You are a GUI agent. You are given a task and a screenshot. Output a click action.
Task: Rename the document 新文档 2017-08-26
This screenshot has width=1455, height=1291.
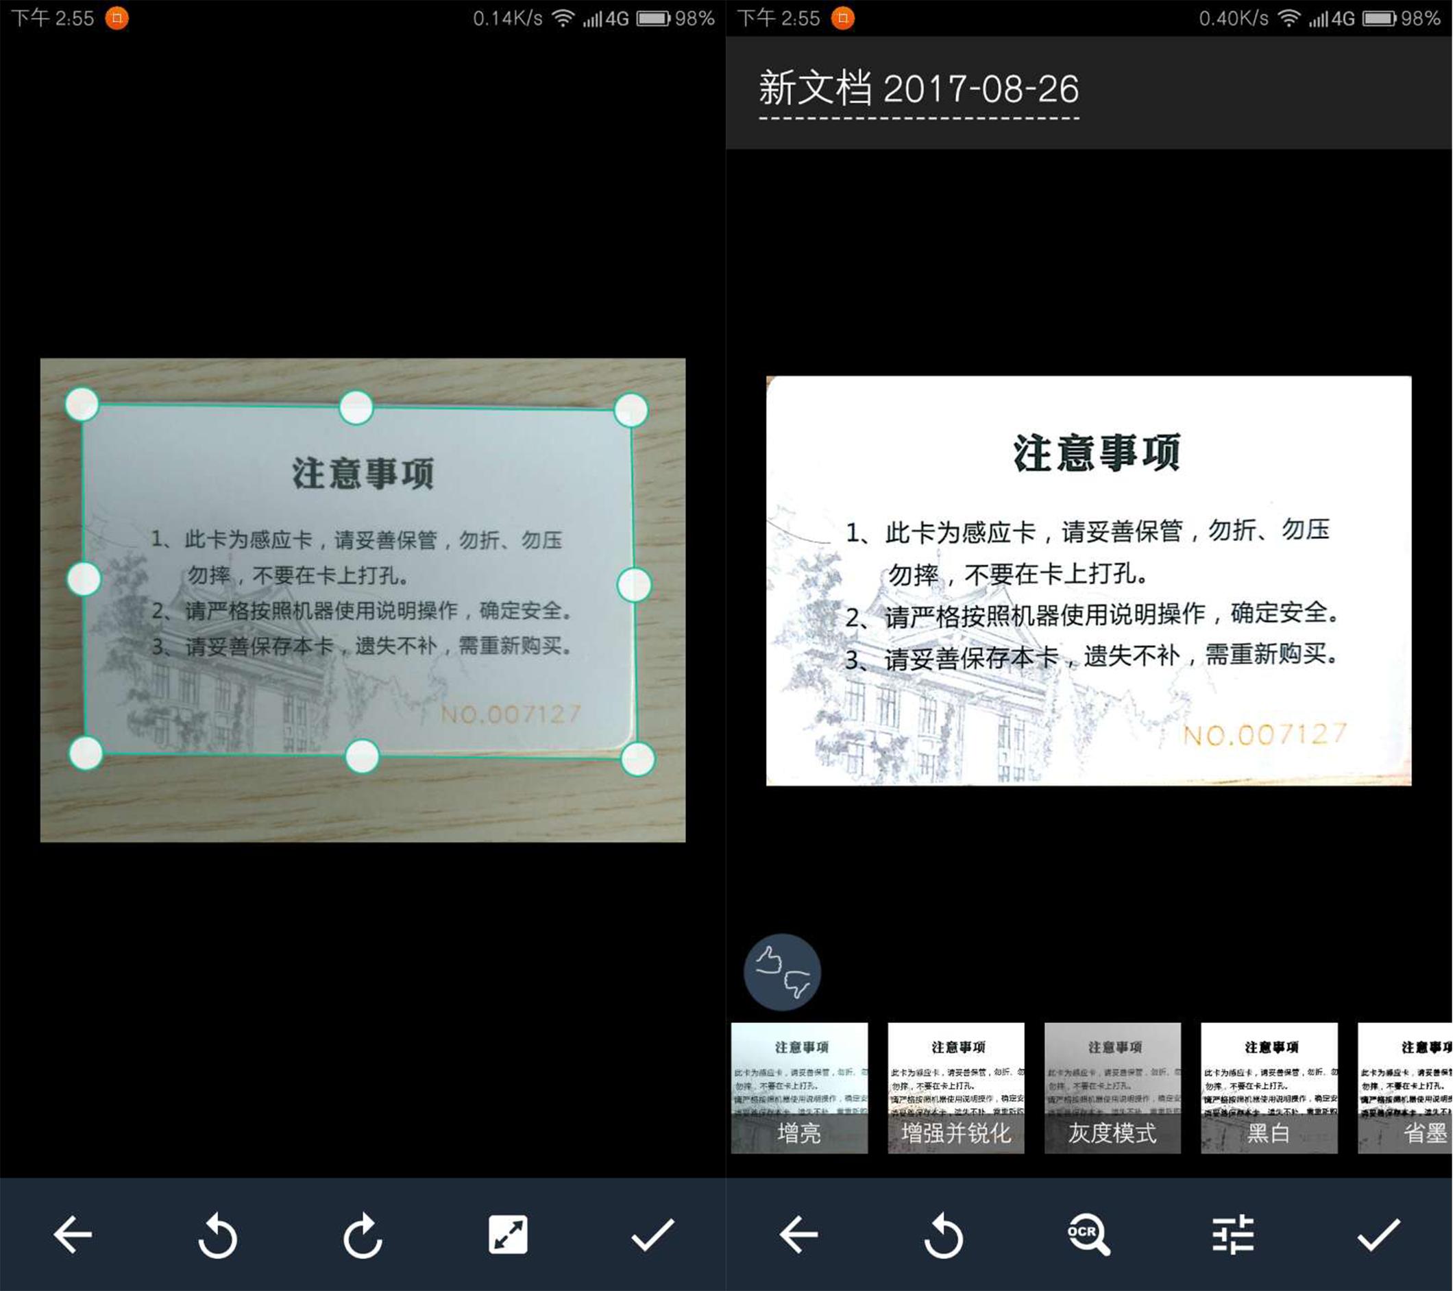pyautogui.click(x=917, y=91)
